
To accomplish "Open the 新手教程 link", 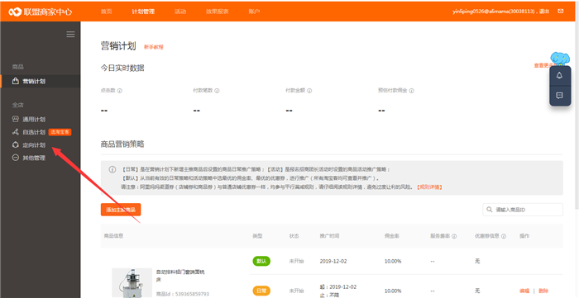I will click(154, 47).
